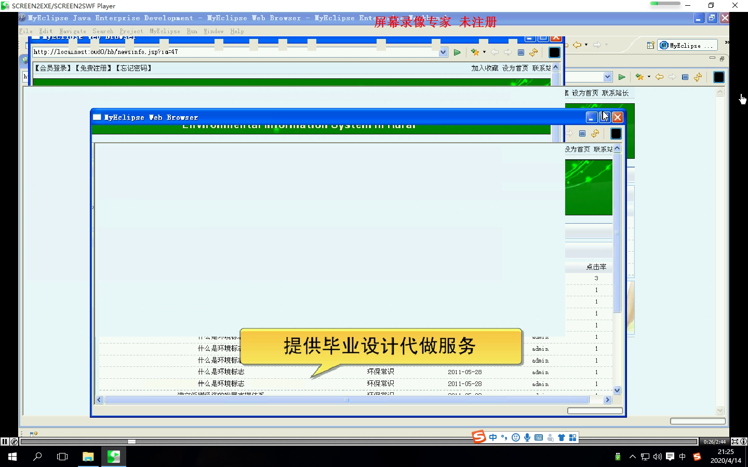The height and width of the screenshot is (467, 748).
Task: Click the Back arrow in top browser toolbar
Action: tap(495, 52)
